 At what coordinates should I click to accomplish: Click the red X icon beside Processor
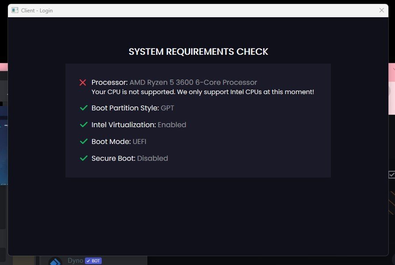83,83
